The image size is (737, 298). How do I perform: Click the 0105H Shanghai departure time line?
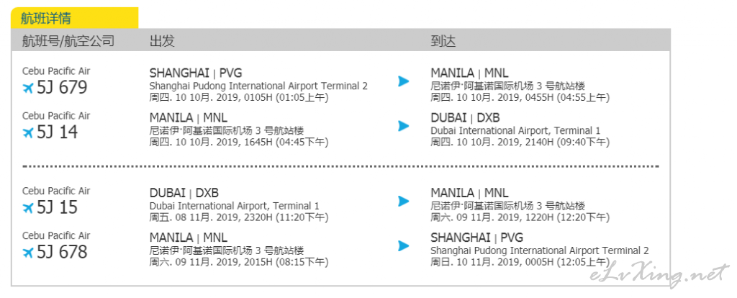click(x=239, y=98)
